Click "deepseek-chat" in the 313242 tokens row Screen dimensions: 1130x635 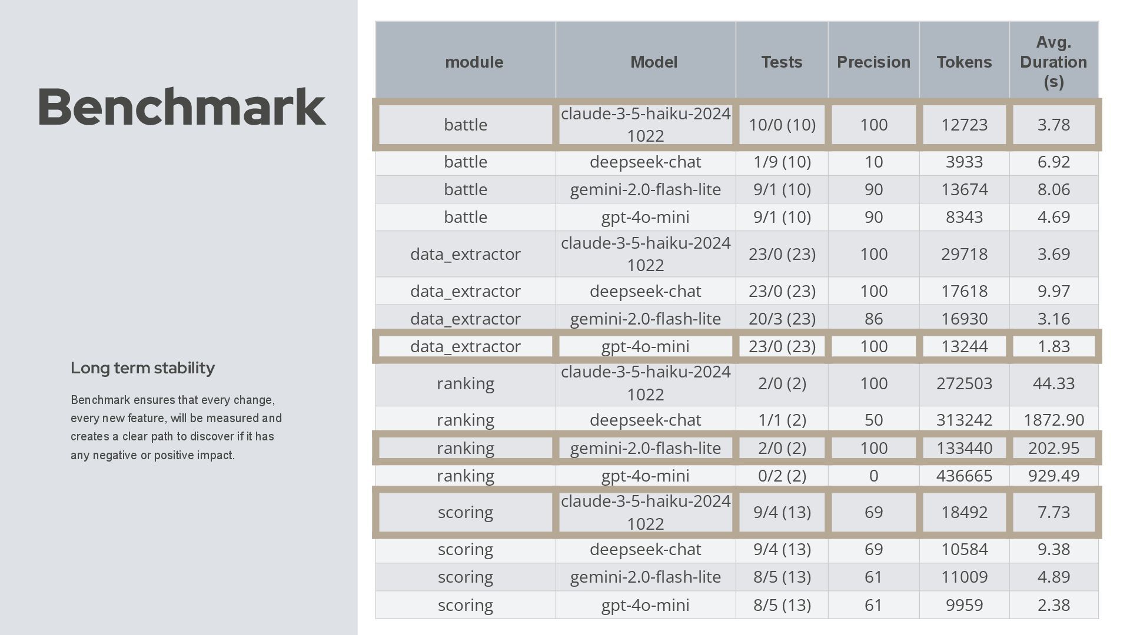pos(646,420)
